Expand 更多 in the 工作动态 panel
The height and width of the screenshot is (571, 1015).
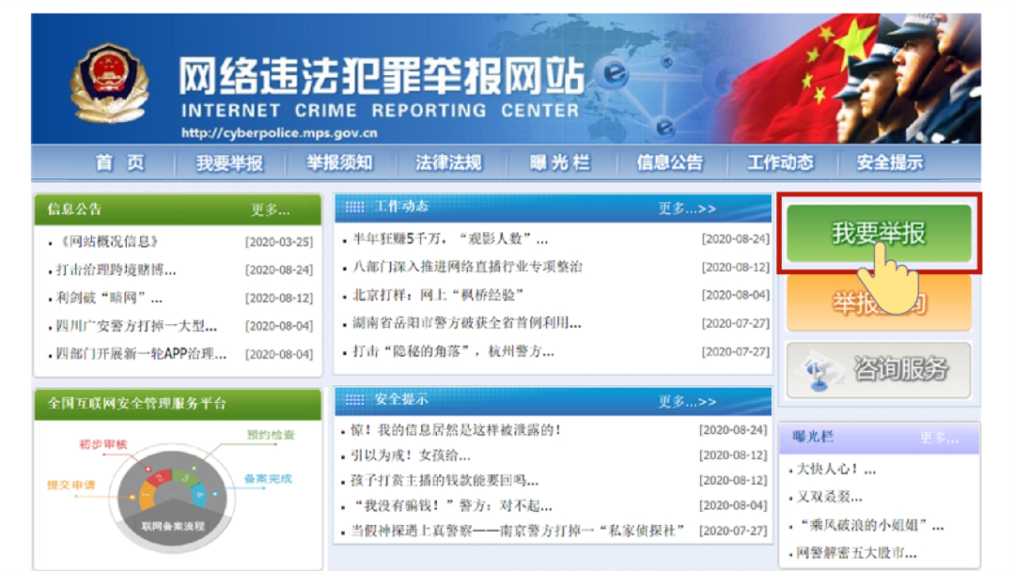pyautogui.click(x=686, y=208)
